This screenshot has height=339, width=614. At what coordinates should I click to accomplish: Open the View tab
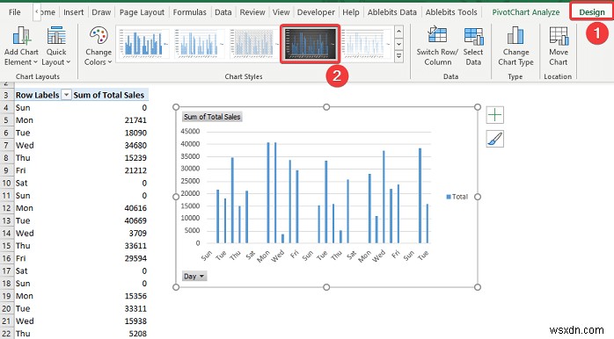click(x=281, y=12)
